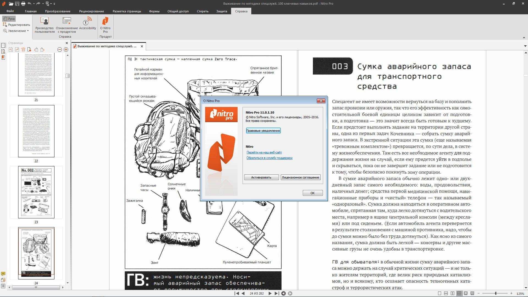This screenshot has width=528, height=297.
Task: Go to next page in navigation bar
Action: pyautogui.click(x=270, y=293)
